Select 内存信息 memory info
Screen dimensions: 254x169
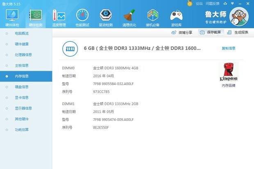[26, 76]
